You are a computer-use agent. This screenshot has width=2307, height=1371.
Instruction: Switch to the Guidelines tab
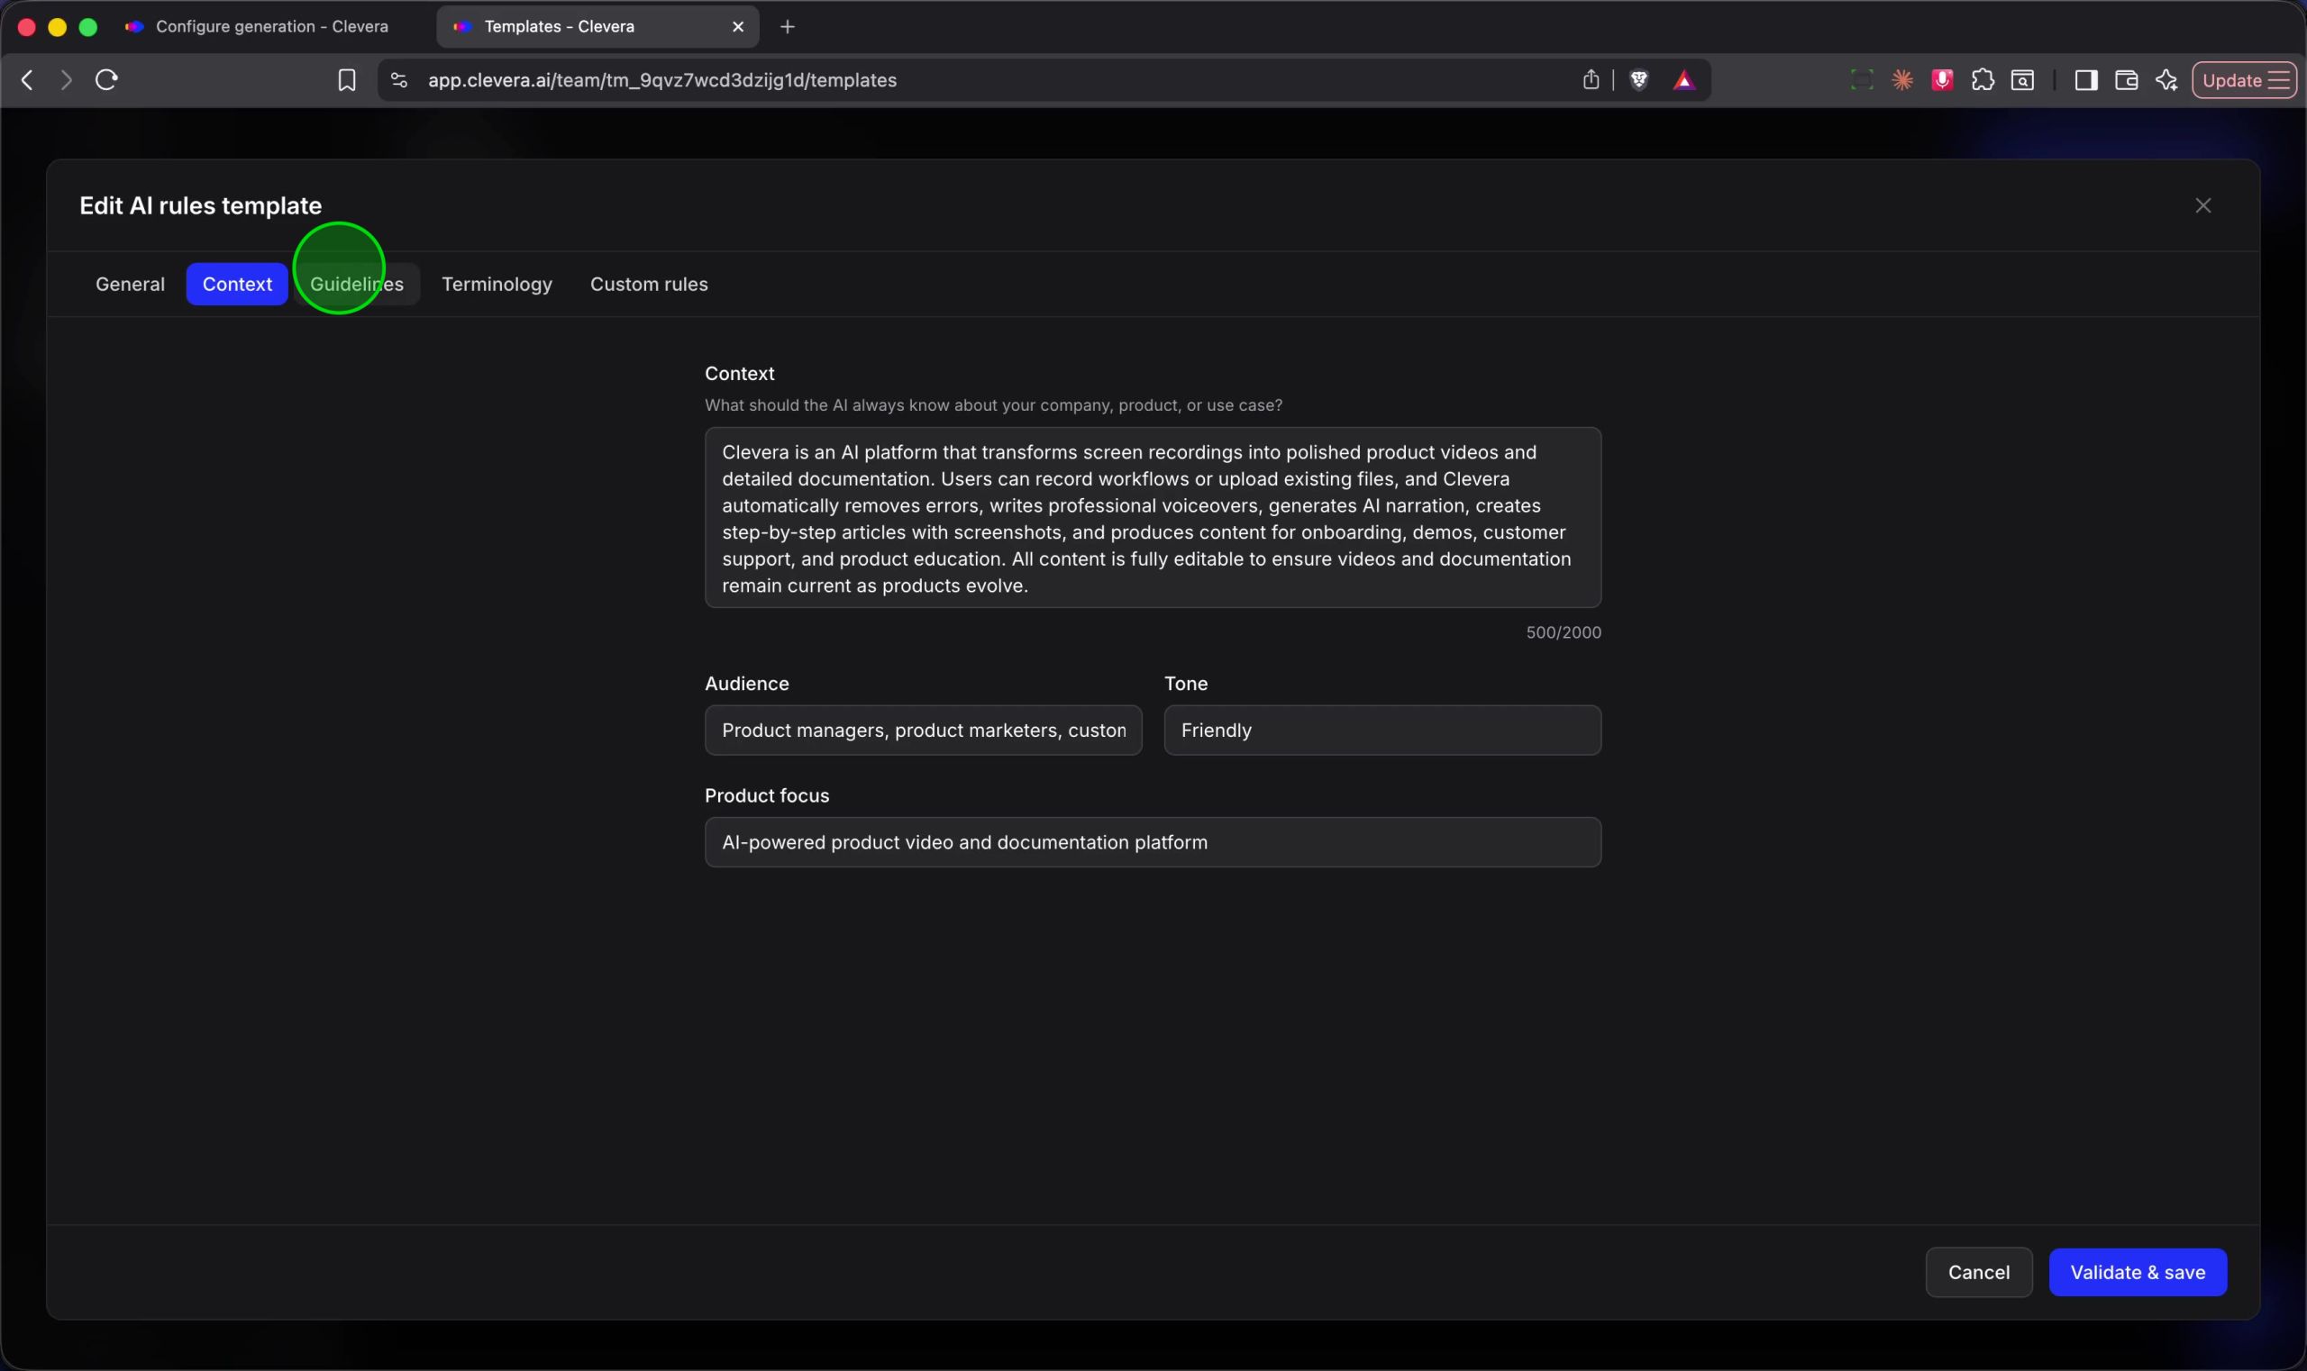point(357,284)
